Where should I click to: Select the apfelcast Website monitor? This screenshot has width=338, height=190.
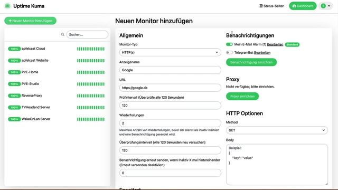click(x=57, y=61)
